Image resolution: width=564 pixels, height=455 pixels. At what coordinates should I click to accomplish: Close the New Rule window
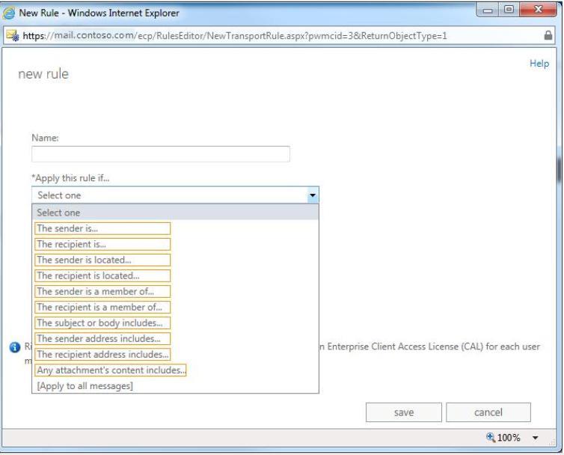pos(538,10)
